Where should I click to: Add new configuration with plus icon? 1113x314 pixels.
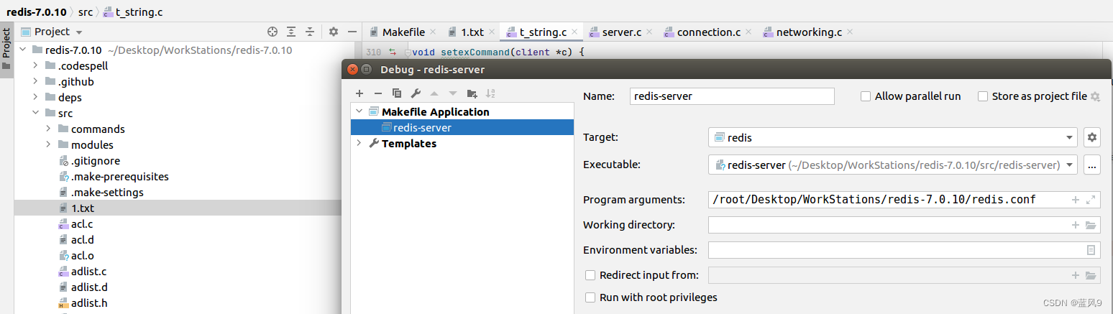pos(359,93)
